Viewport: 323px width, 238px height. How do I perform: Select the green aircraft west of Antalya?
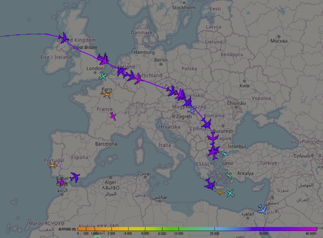[229, 175]
